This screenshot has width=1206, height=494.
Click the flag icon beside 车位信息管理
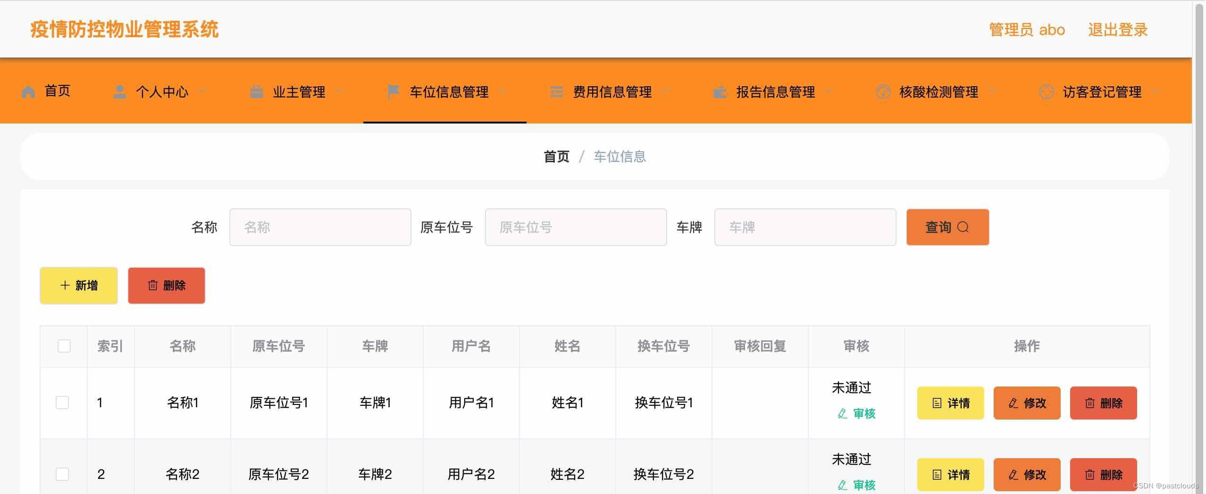(393, 91)
